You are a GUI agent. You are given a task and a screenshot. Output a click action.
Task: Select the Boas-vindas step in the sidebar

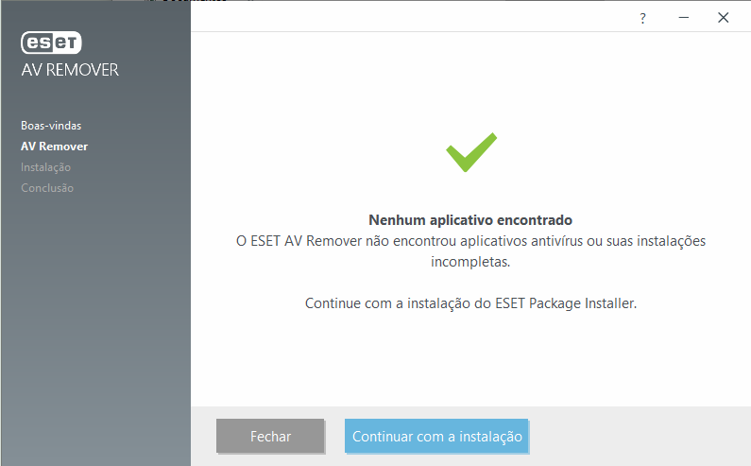[x=52, y=126]
